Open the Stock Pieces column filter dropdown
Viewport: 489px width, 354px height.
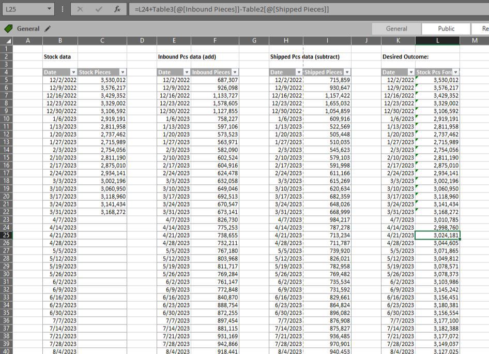point(123,72)
